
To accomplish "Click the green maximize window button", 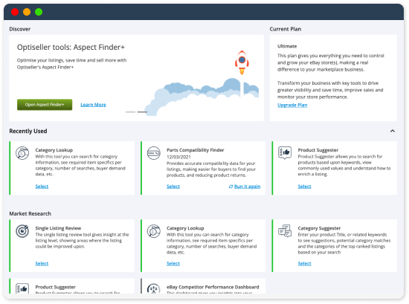I will point(39,12).
